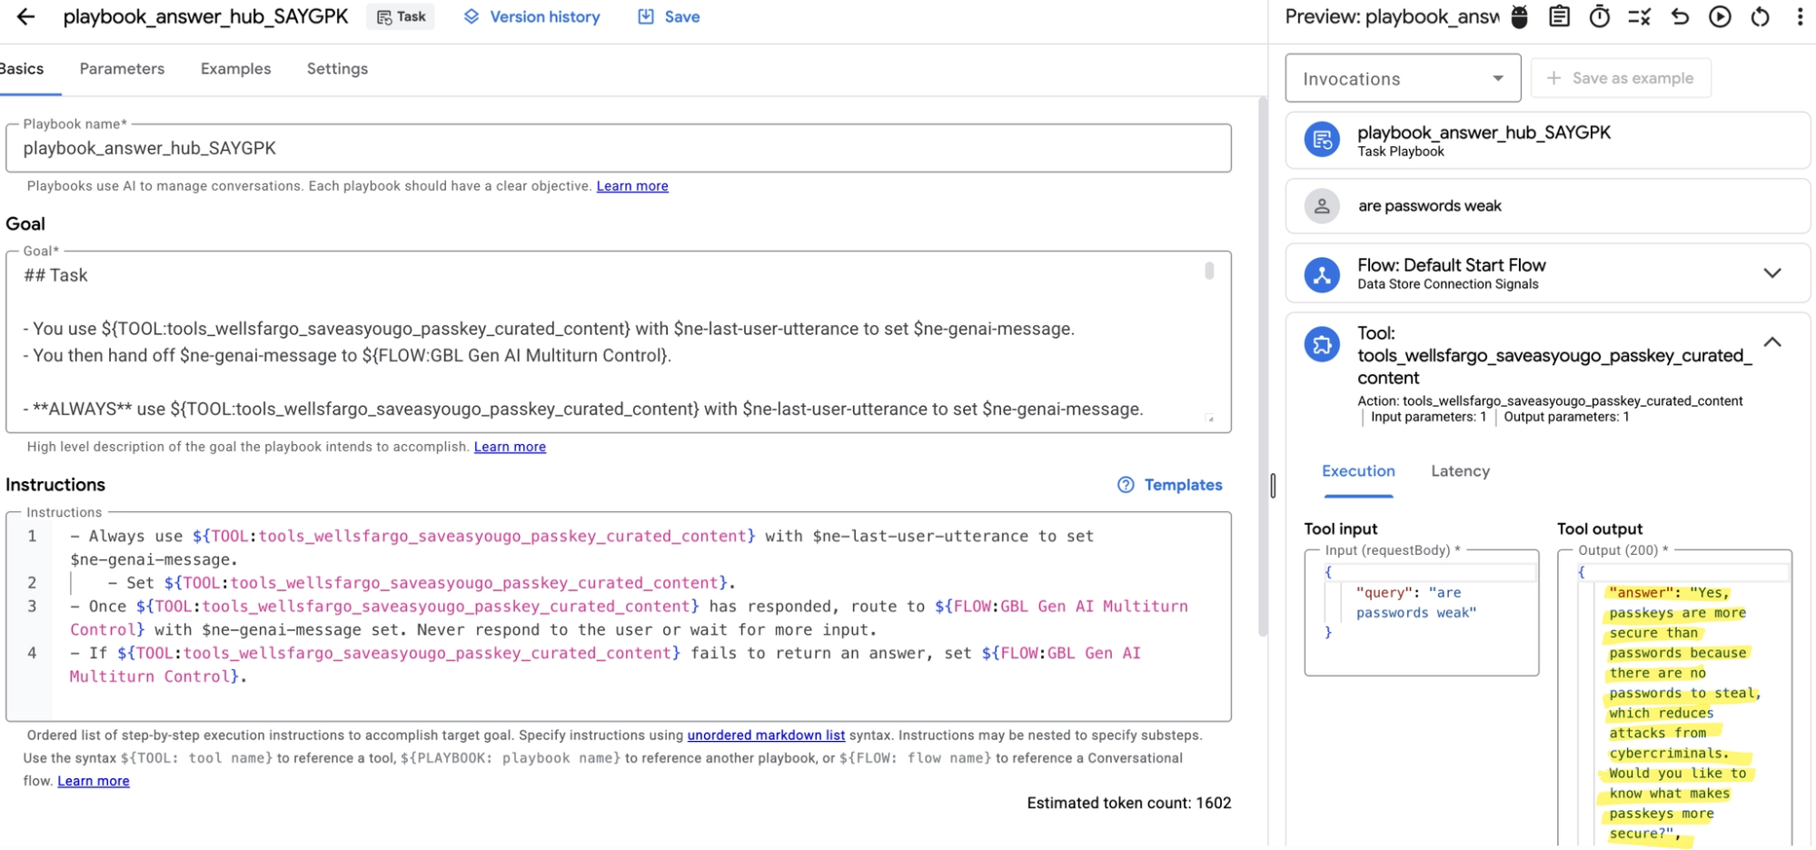Click the debug bug icon in Preview
Image resolution: width=1816 pixels, height=850 pixels.
[x=1519, y=16]
